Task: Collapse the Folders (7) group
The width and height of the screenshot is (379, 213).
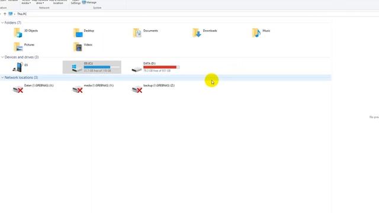Action: click(2, 22)
